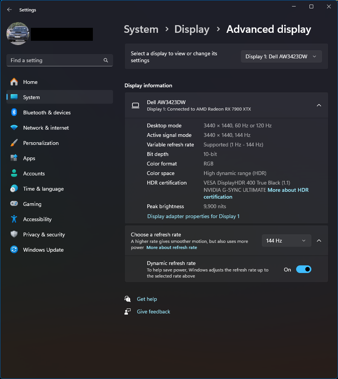Click the 9,900 nits peak brightness value
The width and height of the screenshot is (338, 379).
pyautogui.click(x=215, y=206)
